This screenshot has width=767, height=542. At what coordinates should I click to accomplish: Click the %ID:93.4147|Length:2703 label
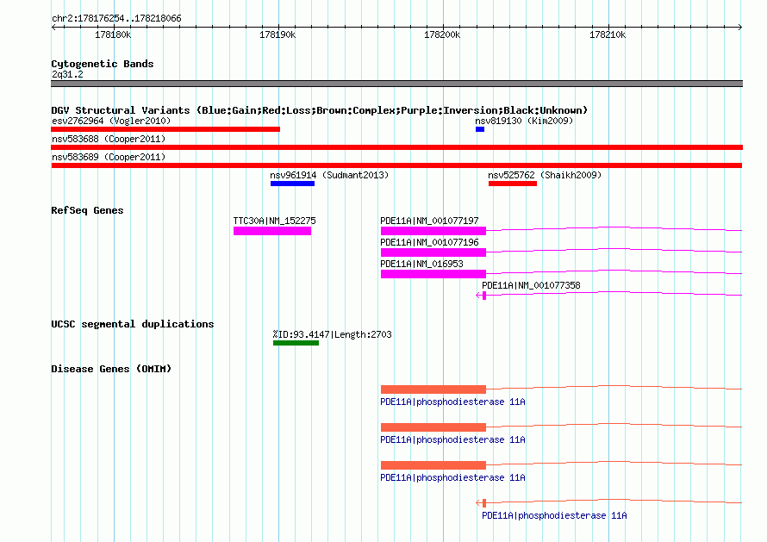(332, 334)
